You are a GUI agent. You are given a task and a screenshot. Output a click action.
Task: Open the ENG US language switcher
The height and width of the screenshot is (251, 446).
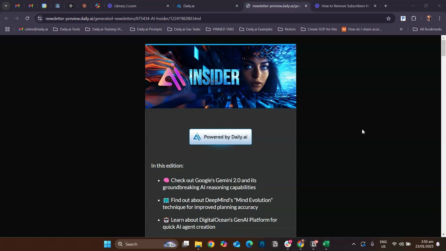click(x=383, y=244)
